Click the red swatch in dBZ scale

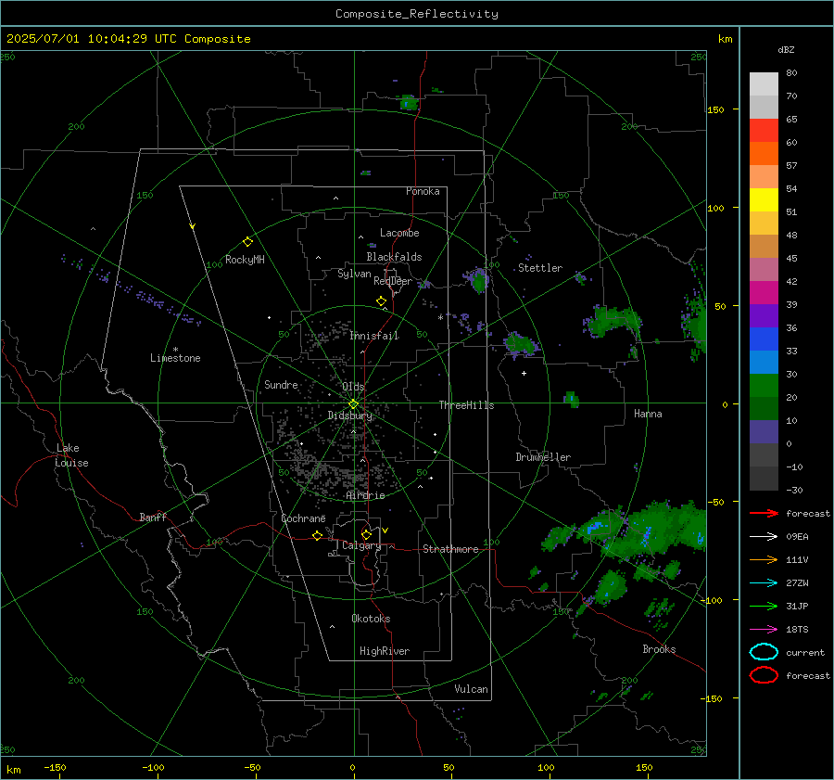point(764,131)
